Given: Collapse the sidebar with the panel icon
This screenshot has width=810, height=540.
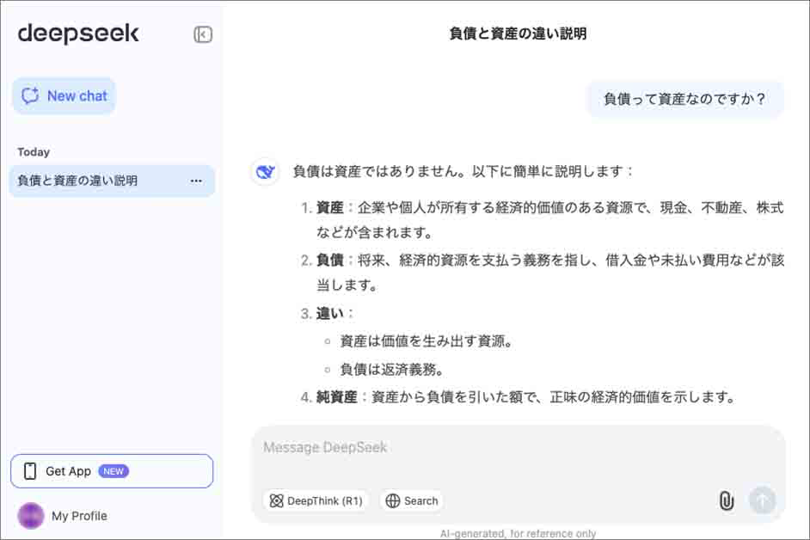Looking at the screenshot, I should 203,34.
